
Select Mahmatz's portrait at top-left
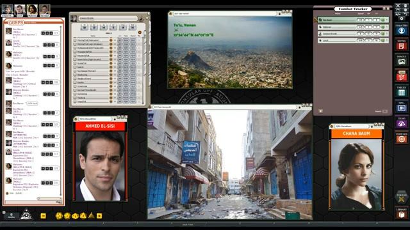(32, 10)
